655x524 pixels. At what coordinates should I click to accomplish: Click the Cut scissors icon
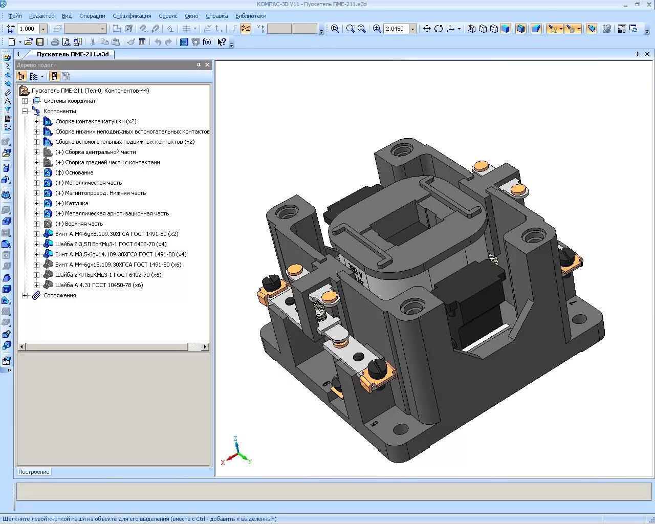coord(93,42)
